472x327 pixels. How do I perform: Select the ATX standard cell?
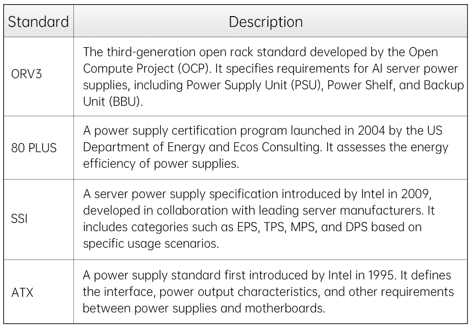click(22, 292)
